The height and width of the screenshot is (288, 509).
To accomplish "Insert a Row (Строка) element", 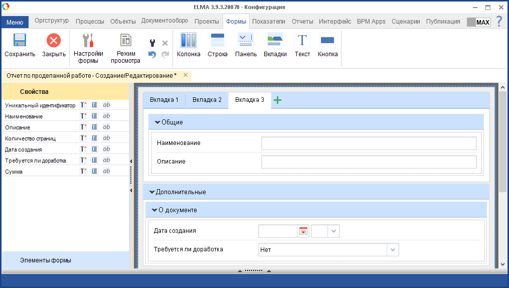I will tap(218, 41).
